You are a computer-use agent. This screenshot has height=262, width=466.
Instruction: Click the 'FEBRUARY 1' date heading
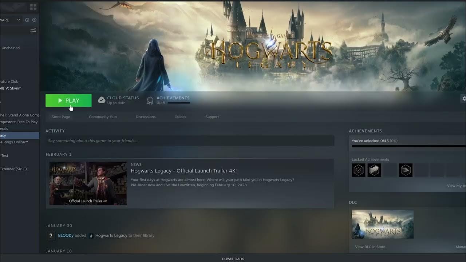(x=59, y=154)
